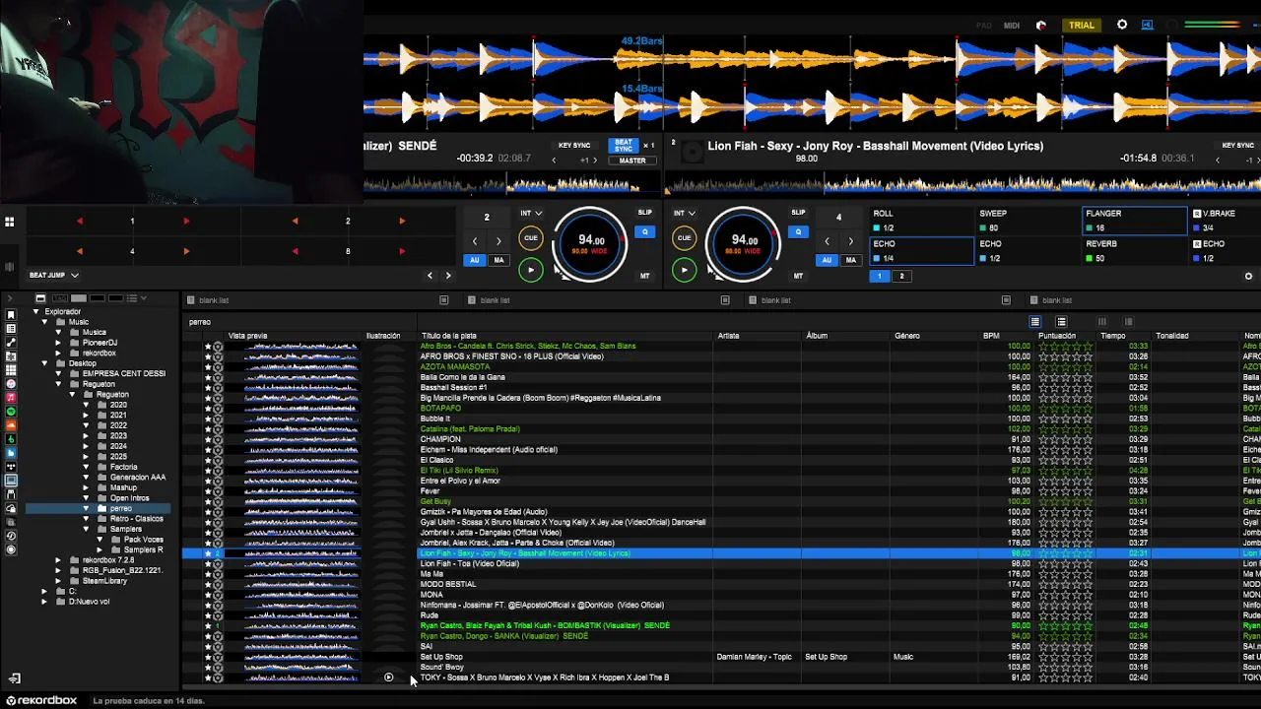Click the MIDI learn button
This screenshot has height=709, width=1261.
pos(1012,26)
